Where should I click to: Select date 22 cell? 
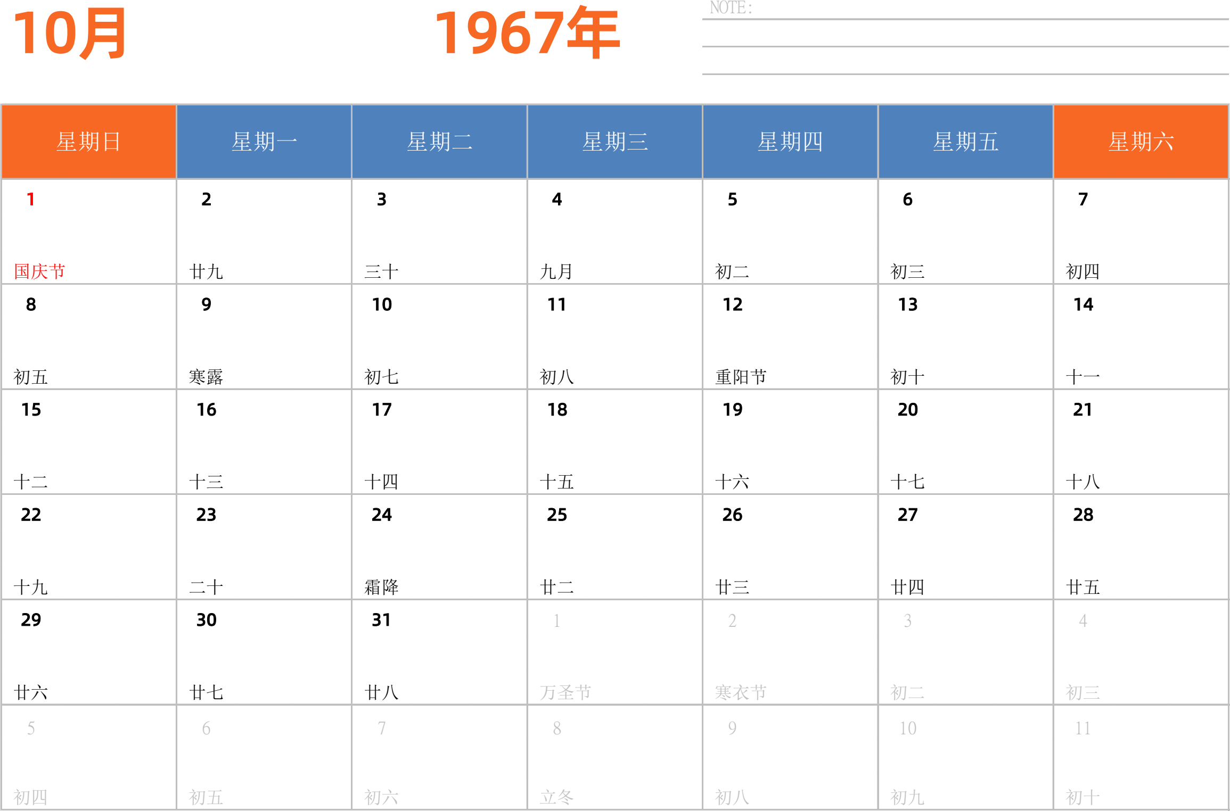click(x=89, y=547)
